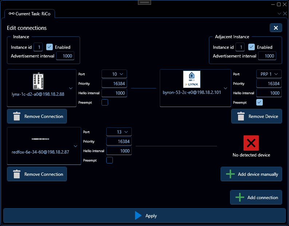Click the drag handle at window top
The image size is (289, 226).
point(144,2)
